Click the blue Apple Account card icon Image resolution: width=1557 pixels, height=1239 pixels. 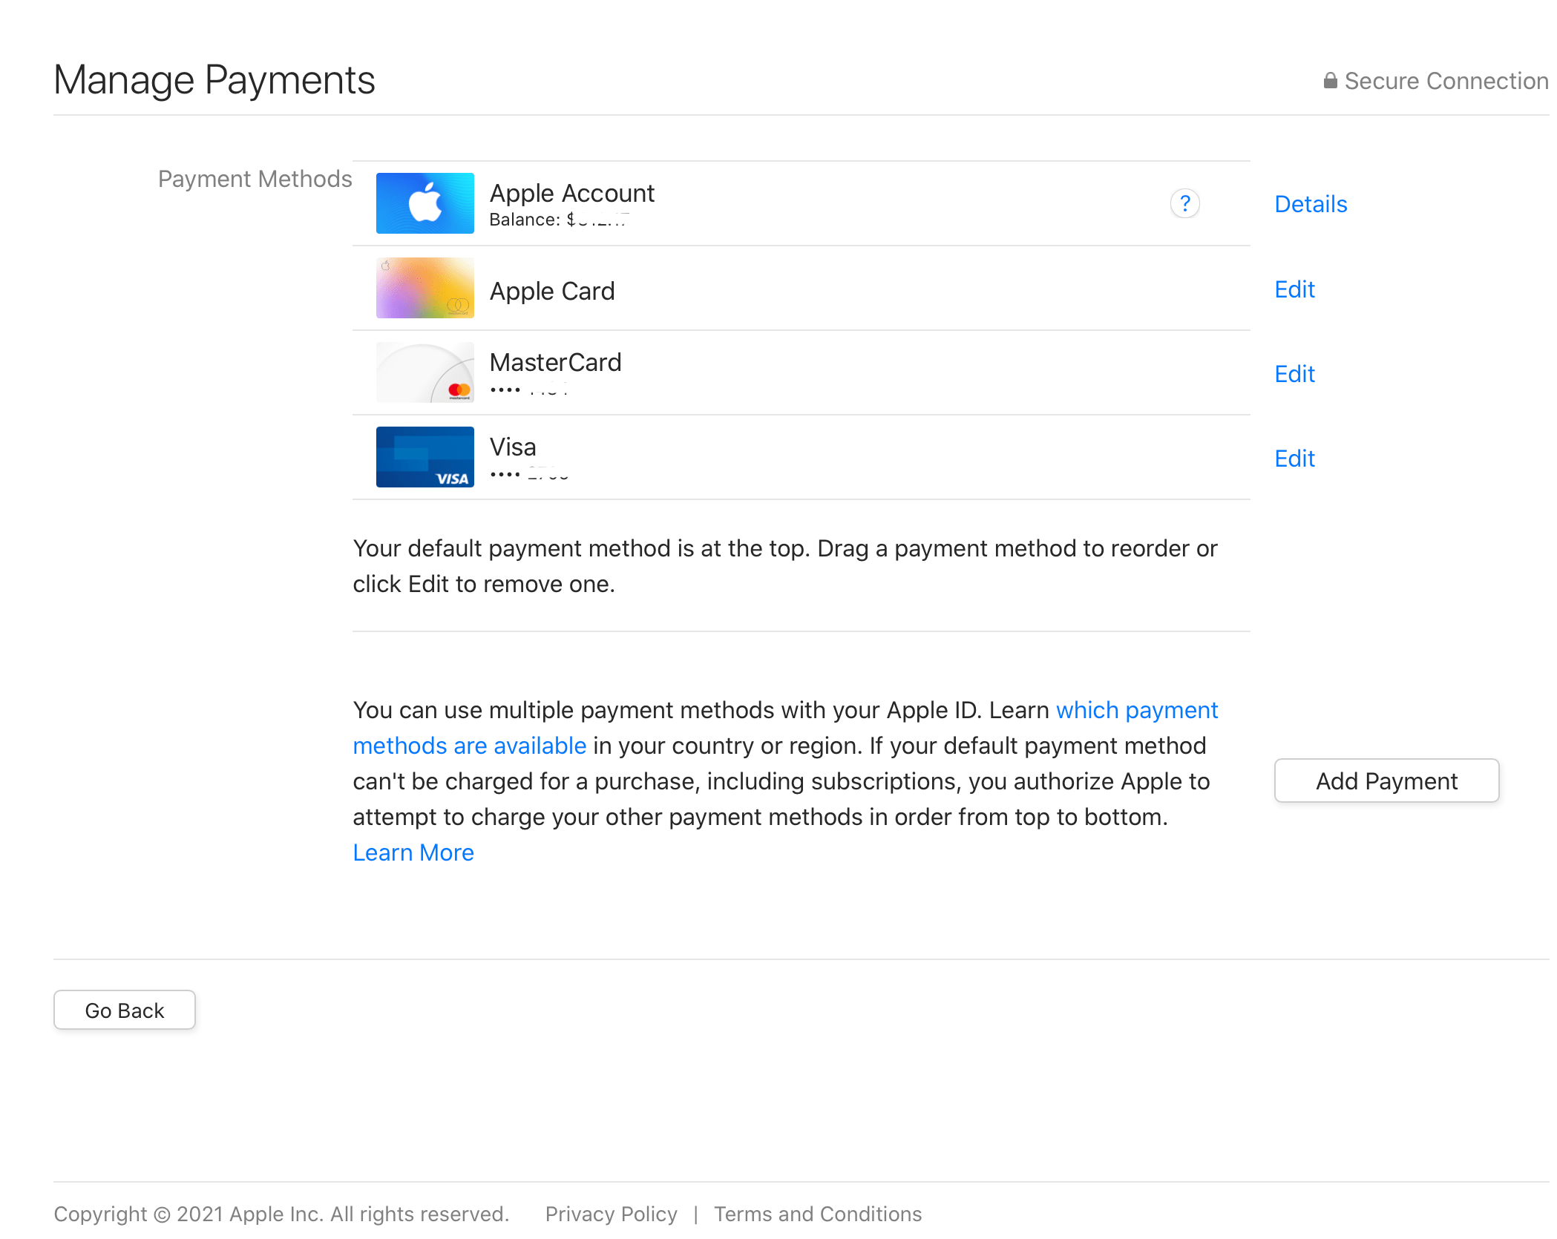(x=425, y=203)
